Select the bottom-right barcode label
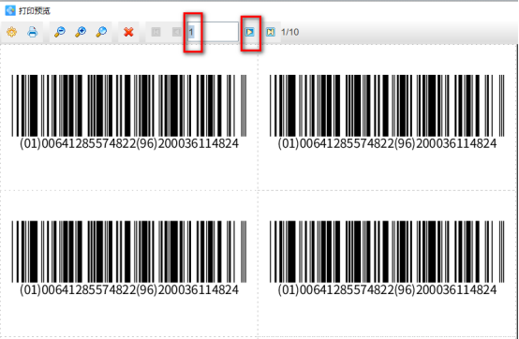This screenshot has height=339, width=519. [x=387, y=258]
